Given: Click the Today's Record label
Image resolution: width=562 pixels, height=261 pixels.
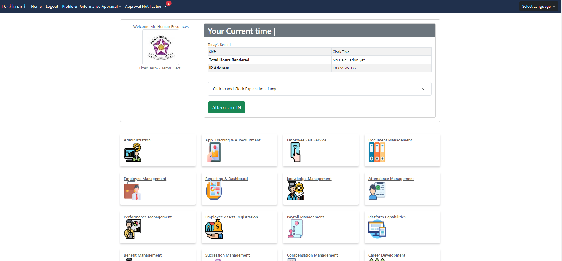Looking at the screenshot, I should coord(219,44).
